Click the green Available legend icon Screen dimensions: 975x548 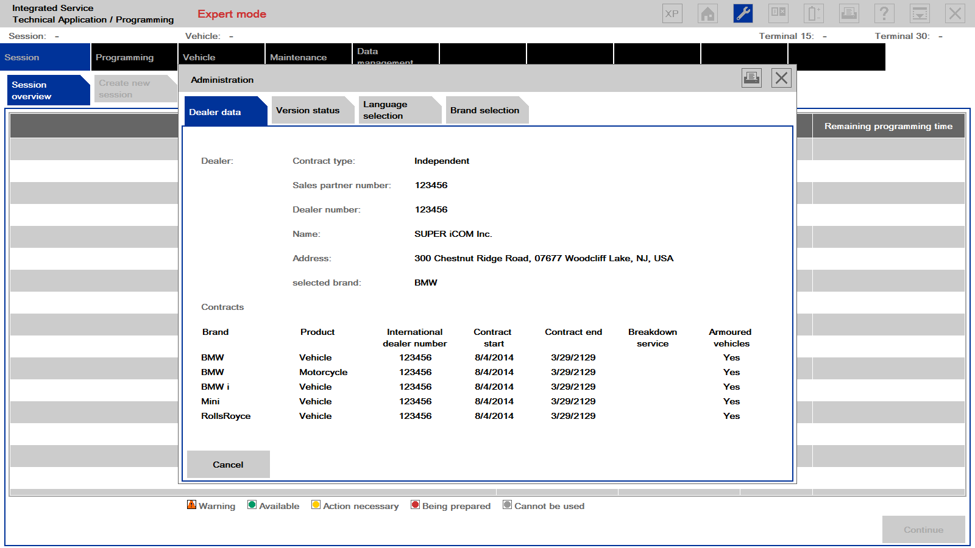click(252, 505)
